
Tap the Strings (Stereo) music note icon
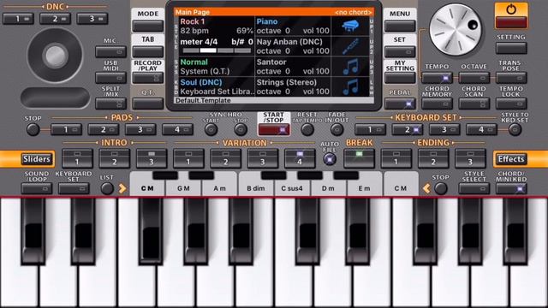tap(350, 87)
